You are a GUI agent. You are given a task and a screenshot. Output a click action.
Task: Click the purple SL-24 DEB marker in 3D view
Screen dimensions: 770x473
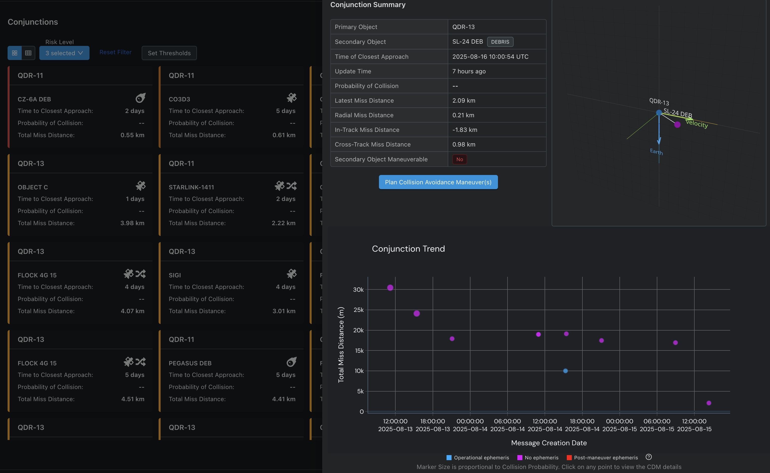(x=677, y=125)
